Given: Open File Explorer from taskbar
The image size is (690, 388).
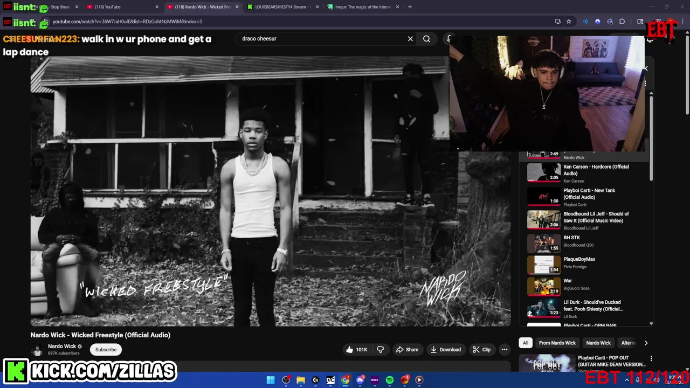Looking at the screenshot, I should click(x=301, y=380).
